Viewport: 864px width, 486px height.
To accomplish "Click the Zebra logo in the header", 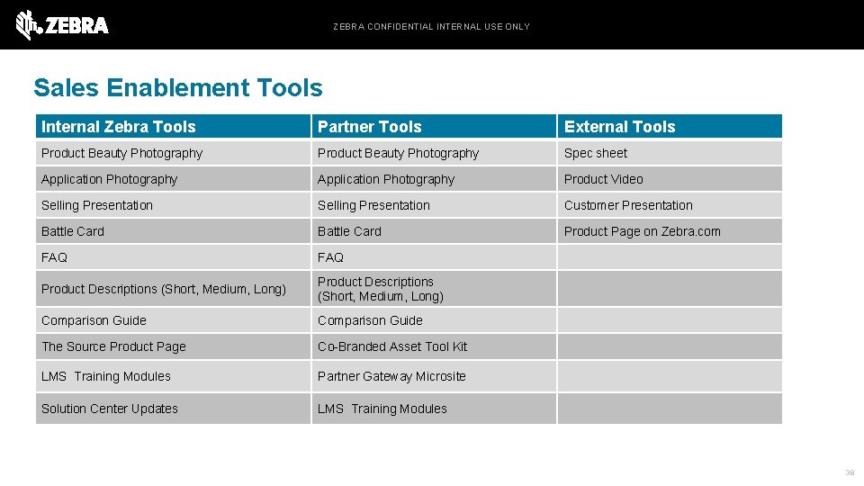I will pos(62,25).
